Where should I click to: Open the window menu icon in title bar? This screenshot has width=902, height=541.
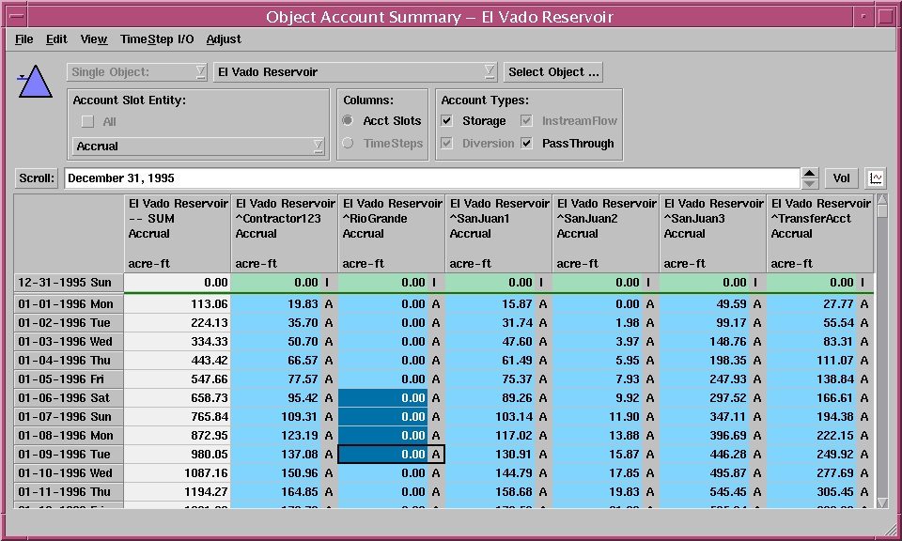[x=17, y=16]
